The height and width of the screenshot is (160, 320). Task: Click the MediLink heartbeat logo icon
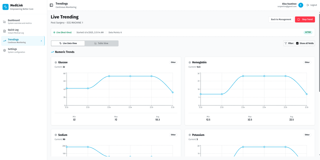[5, 7]
